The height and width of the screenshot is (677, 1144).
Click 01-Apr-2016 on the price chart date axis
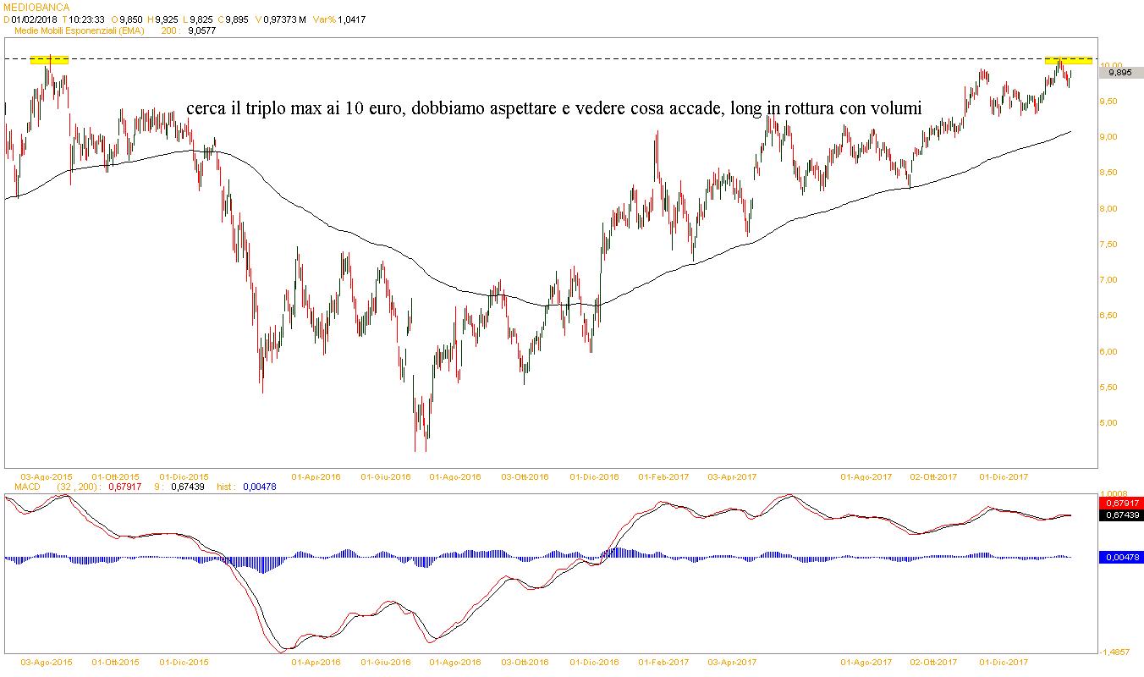click(316, 477)
